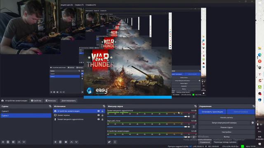
Task: Hide the Захват экрана source
Action: point(99,115)
